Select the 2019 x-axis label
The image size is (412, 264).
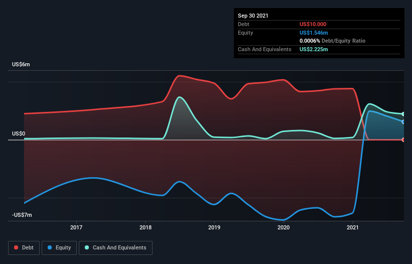point(214,227)
